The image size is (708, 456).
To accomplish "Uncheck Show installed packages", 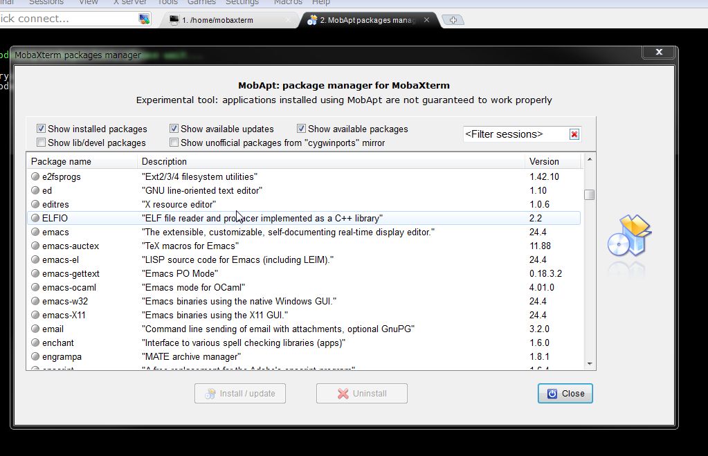I will [x=41, y=128].
